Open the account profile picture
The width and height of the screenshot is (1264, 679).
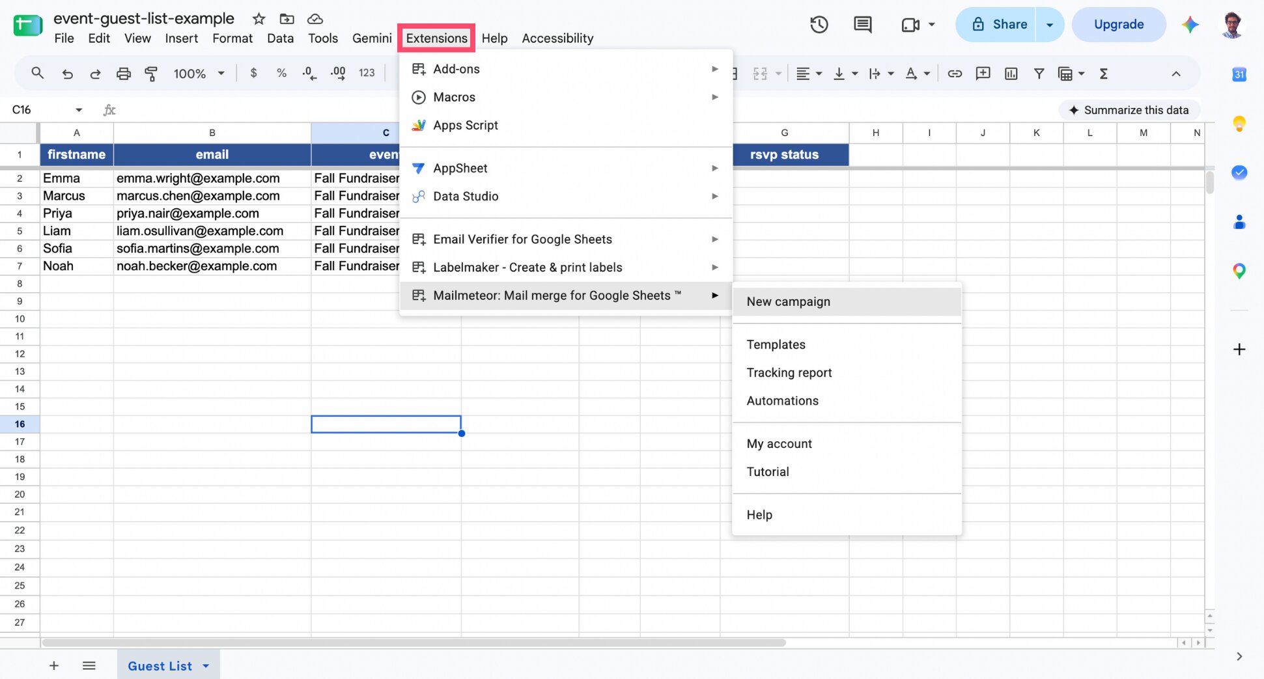click(x=1232, y=25)
